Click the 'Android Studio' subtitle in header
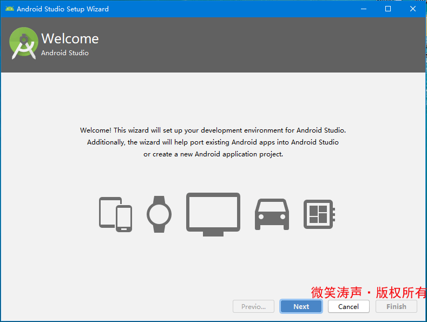This screenshot has height=322, width=427. coord(65,52)
